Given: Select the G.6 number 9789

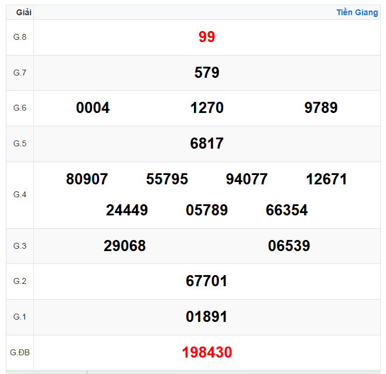Looking at the screenshot, I should point(321,108).
